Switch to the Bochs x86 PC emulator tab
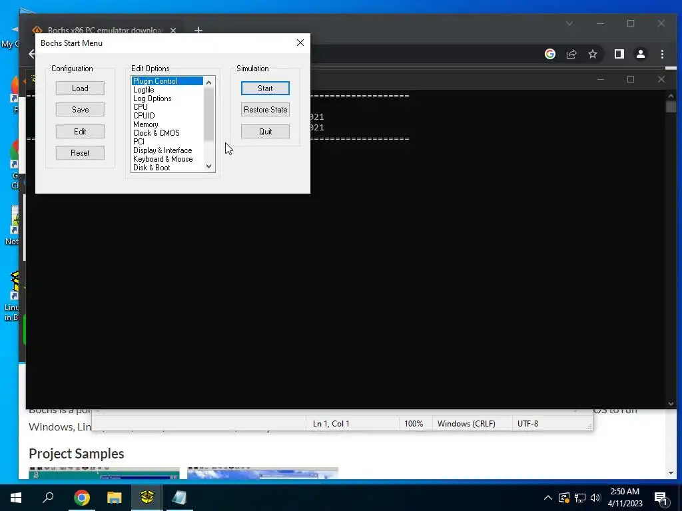Screen dimensions: 682x511 105,30
